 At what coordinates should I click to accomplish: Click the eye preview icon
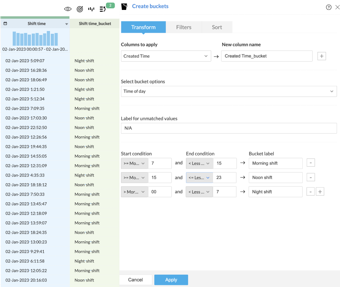(68, 9)
